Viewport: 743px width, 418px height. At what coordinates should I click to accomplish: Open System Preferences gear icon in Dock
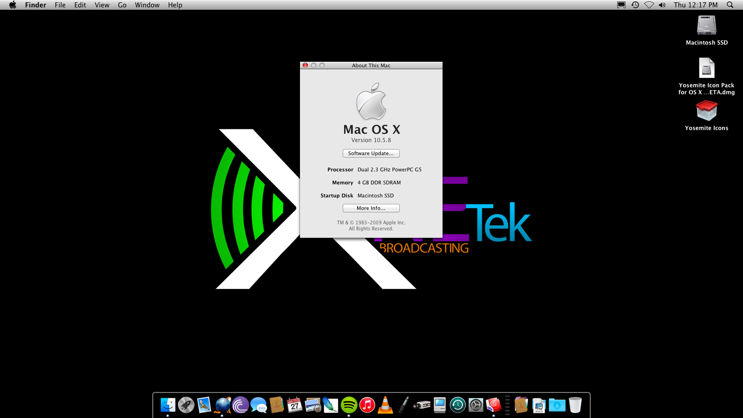[476, 405]
